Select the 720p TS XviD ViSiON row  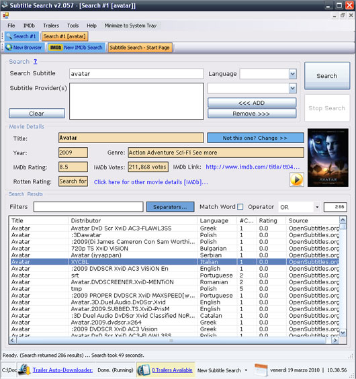click(x=175, y=249)
